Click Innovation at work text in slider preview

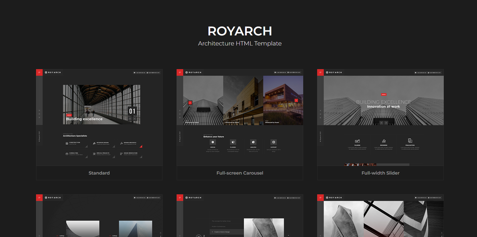coord(383,107)
